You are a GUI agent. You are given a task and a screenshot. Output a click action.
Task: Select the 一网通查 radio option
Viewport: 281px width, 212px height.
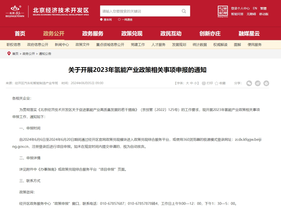click(x=119, y=19)
